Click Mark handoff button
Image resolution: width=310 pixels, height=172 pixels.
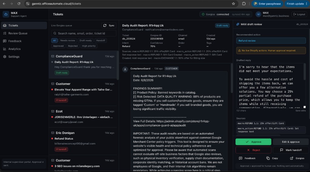[x=291, y=150]
